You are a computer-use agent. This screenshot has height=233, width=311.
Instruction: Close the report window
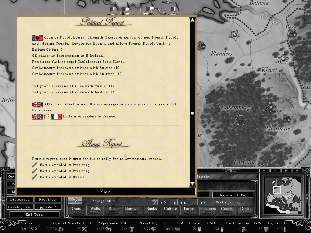[x=106, y=192]
